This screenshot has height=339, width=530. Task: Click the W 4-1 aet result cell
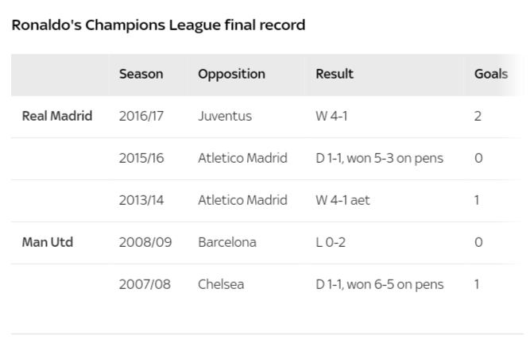pyautogui.click(x=342, y=200)
